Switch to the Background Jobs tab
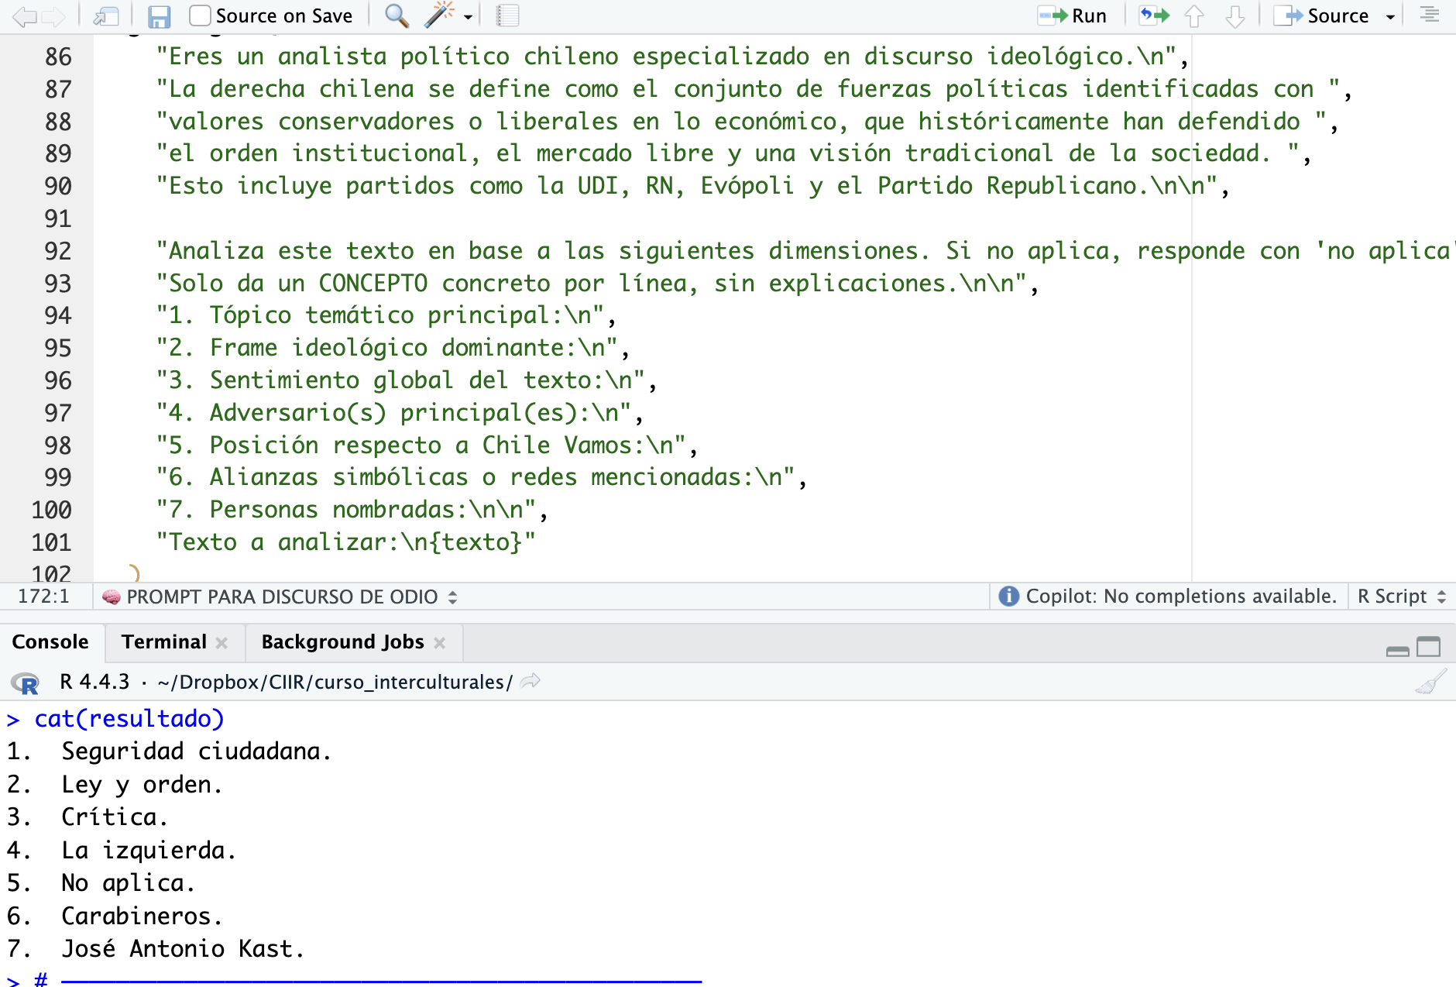 click(x=342, y=642)
